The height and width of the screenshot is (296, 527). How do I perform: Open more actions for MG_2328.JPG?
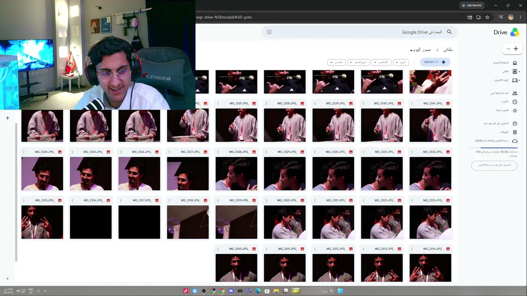coord(218,152)
